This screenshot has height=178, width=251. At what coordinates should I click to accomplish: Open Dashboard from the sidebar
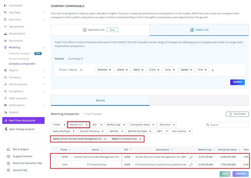15,5
